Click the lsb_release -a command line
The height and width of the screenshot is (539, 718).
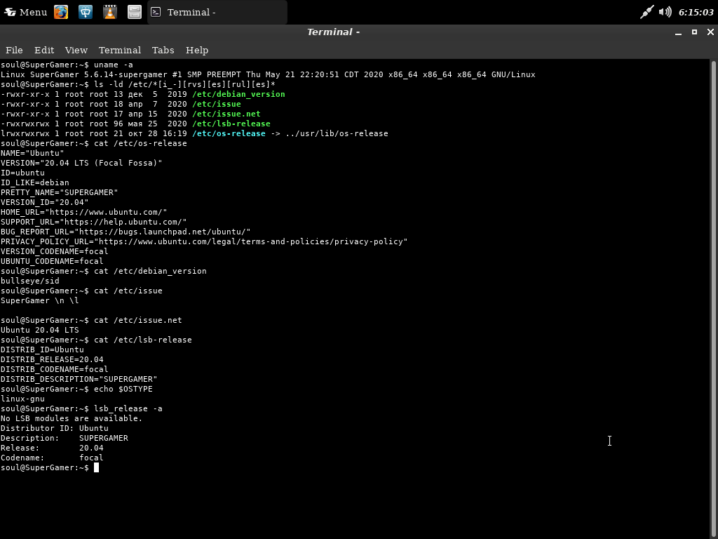[x=81, y=409]
